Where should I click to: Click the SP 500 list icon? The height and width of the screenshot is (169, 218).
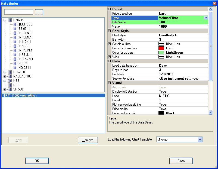click(x=10, y=89)
